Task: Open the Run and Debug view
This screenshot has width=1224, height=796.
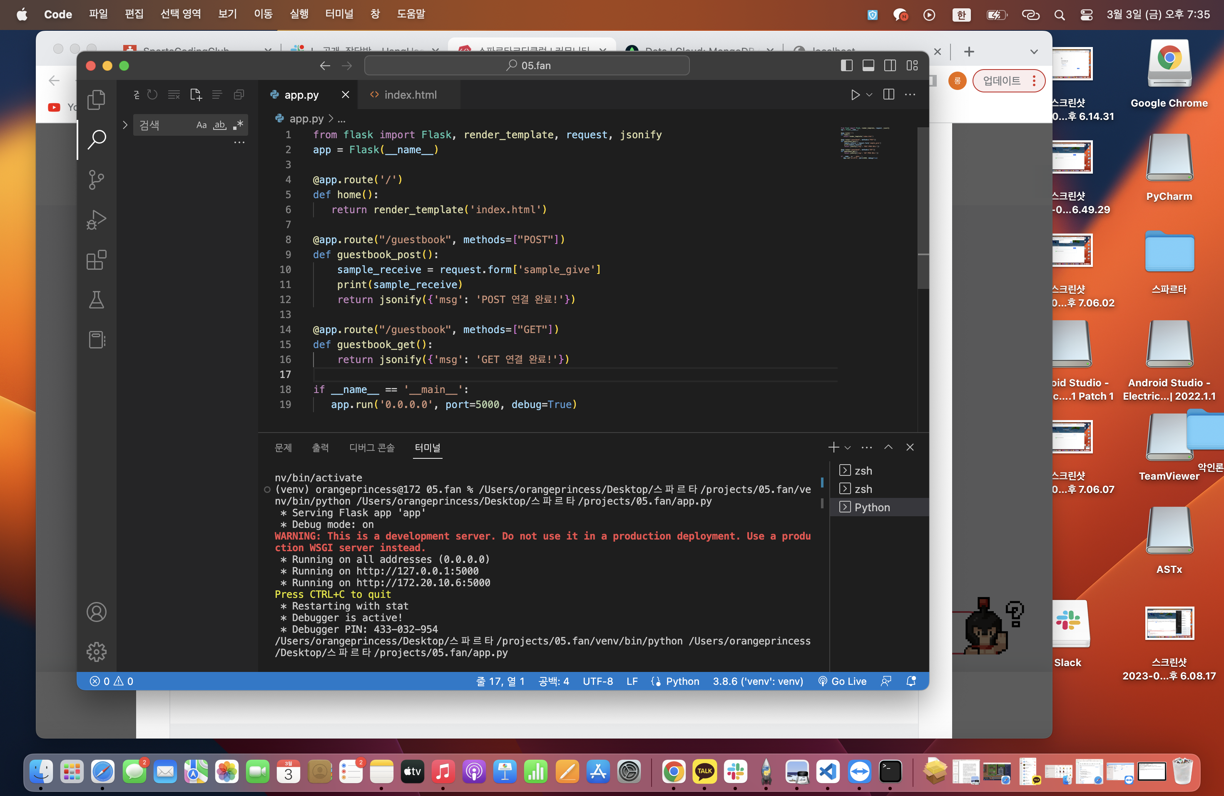Action: click(96, 219)
